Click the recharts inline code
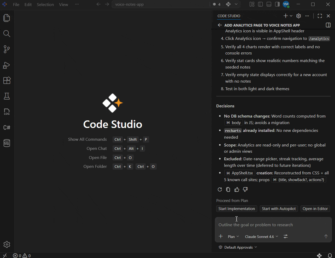Screen dimensions: 335x258 pyautogui.click(x=233, y=131)
